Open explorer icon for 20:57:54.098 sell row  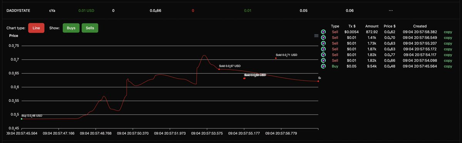pyautogui.click(x=323, y=61)
